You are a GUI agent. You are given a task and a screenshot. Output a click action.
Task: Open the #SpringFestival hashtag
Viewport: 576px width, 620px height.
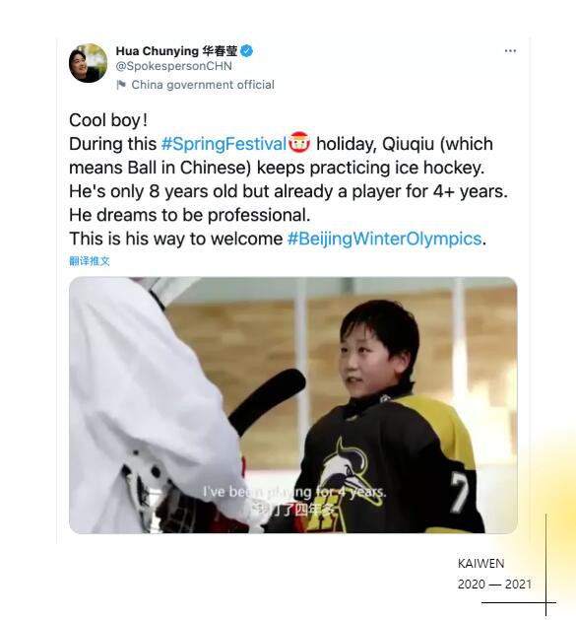pyautogui.click(x=224, y=144)
